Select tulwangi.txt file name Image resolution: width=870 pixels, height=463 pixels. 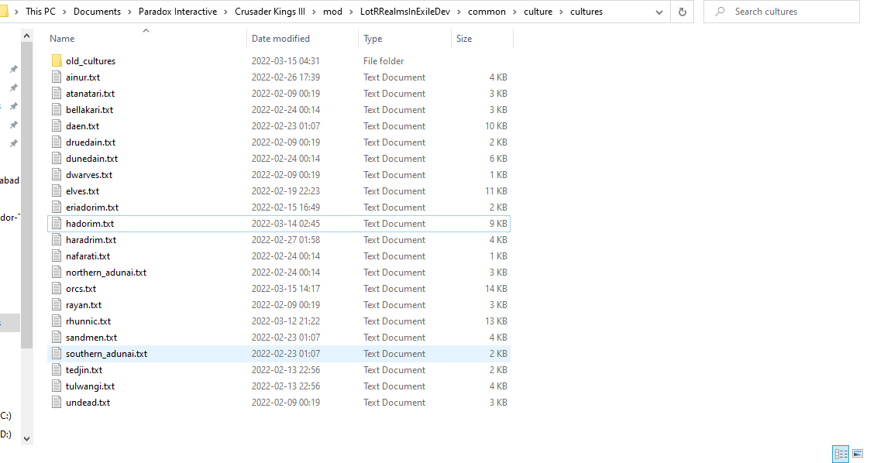(91, 386)
